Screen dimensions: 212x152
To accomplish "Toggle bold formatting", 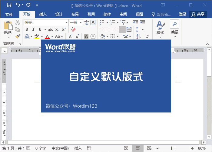I will tap(27, 29).
